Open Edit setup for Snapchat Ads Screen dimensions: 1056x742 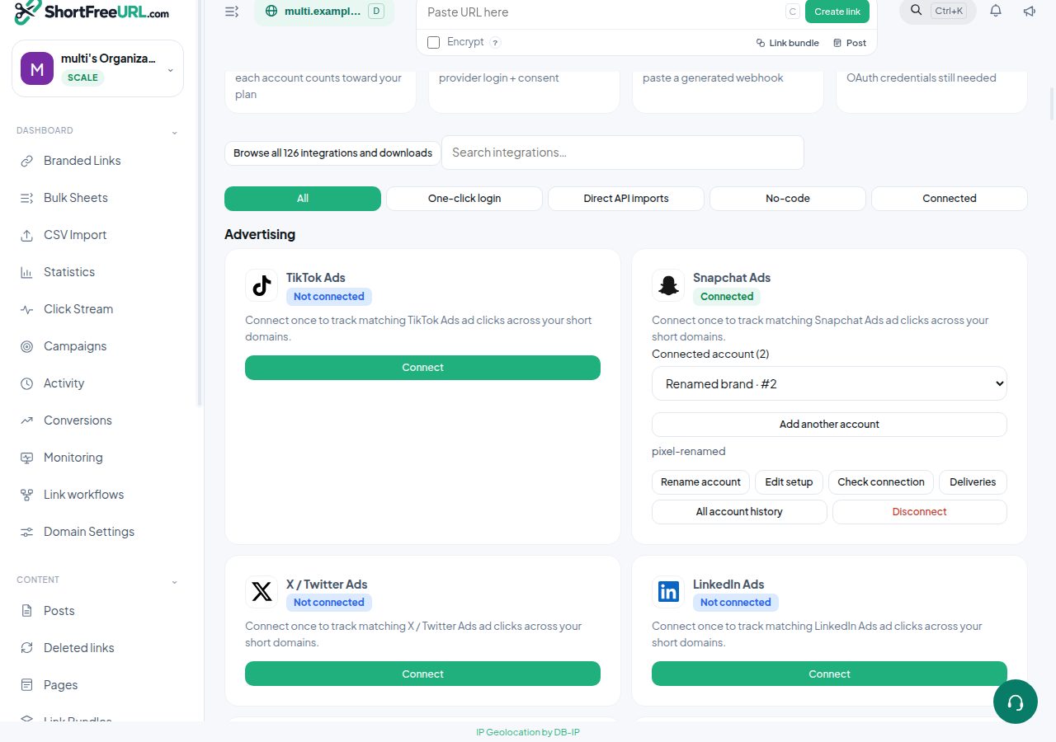[789, 482]
